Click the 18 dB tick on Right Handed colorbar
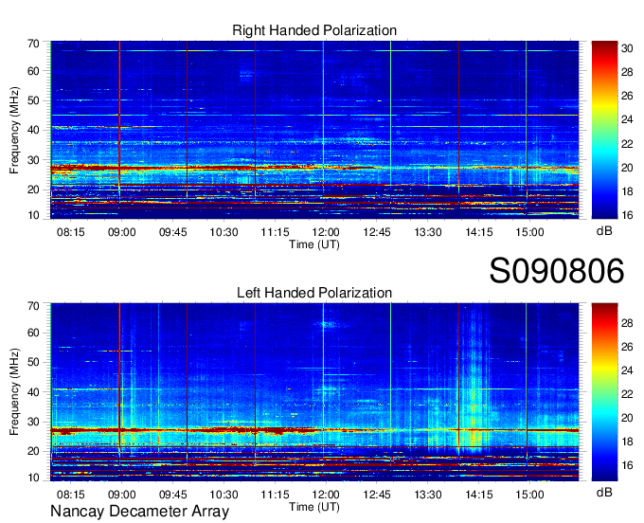Image resolution: width=644 pixels, height=523 pixels. 627,191
